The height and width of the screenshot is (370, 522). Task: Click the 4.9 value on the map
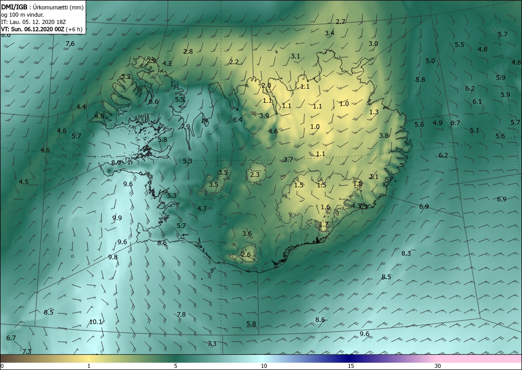pos(437,123)
